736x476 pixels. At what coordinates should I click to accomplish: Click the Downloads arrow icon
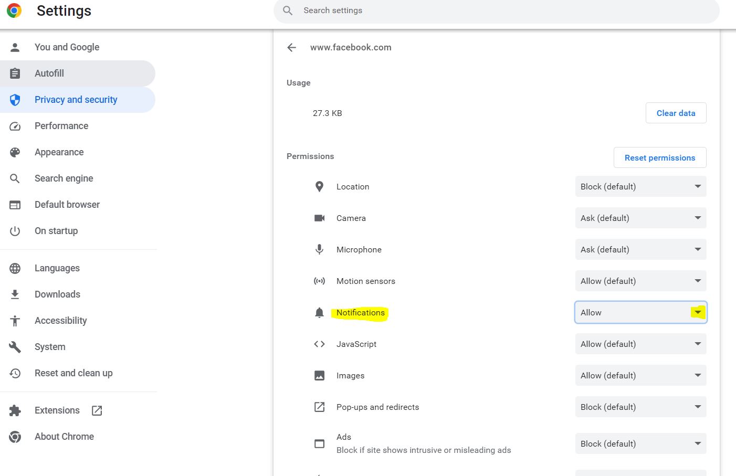tap(15, 294)
